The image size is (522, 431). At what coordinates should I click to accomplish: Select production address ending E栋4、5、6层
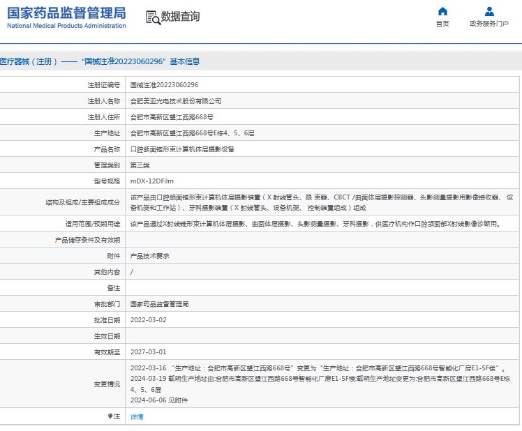pyautogui.click(x=192, y=133)
